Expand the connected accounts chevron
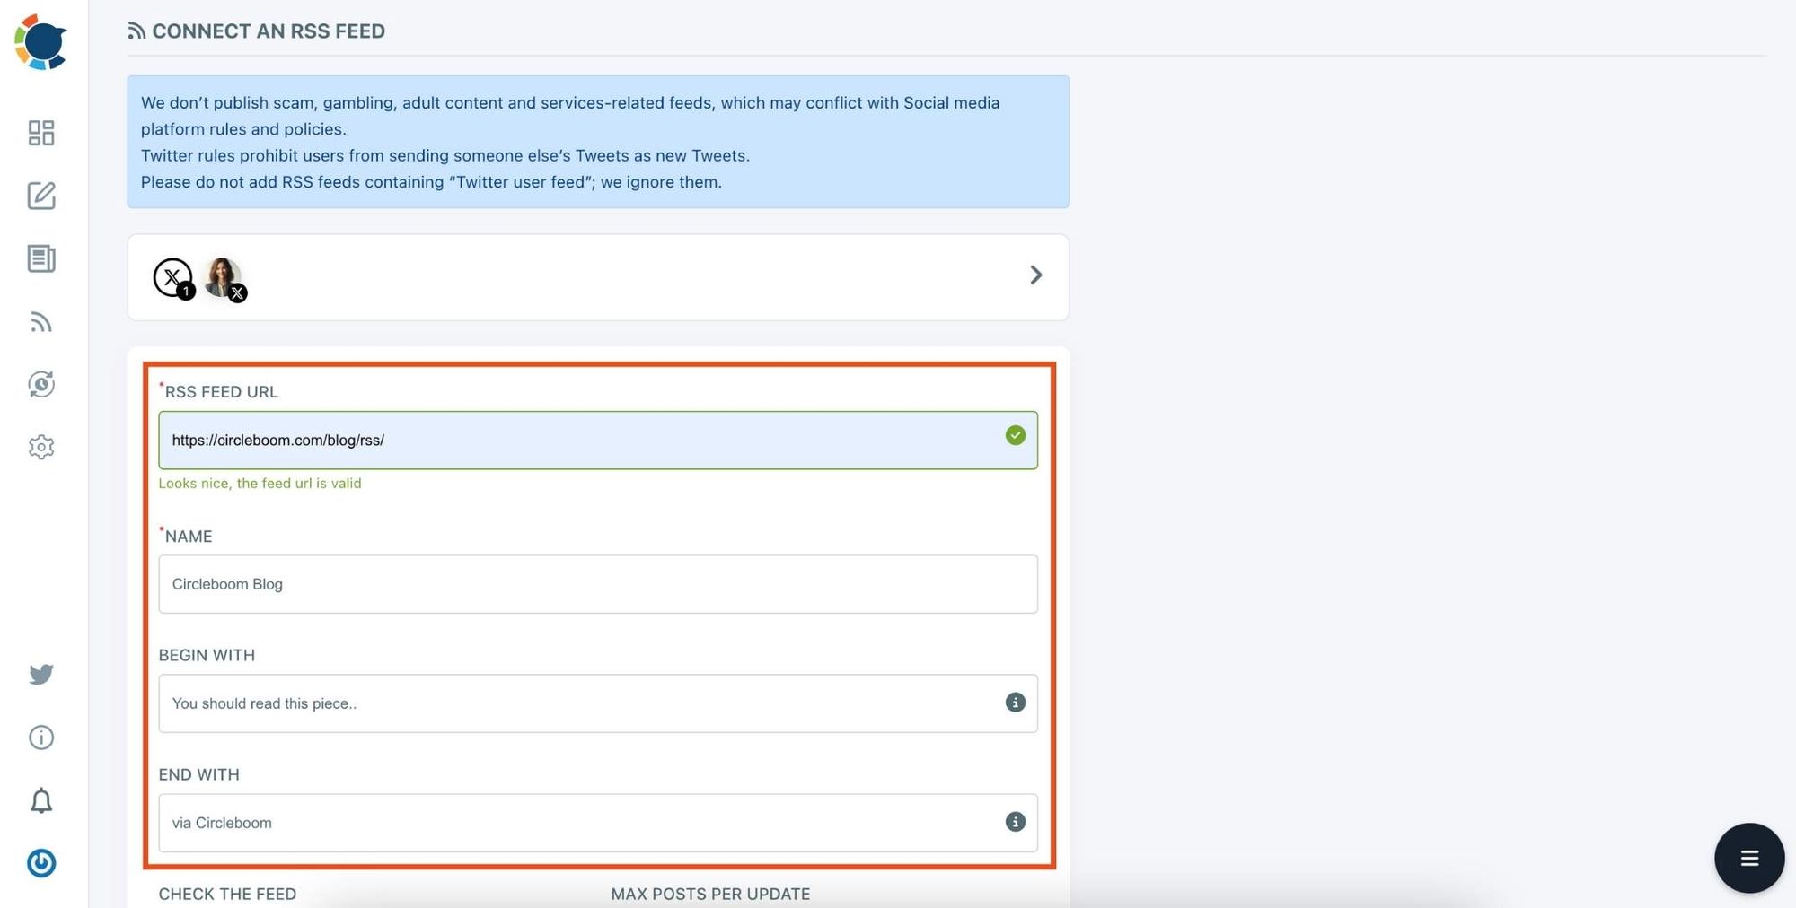The width and height of the screenshot is (1796, 908). (x=1035, y=275)
